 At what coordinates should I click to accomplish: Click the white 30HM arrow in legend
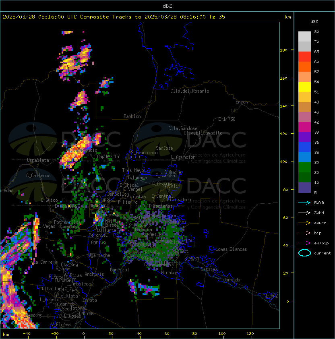tap(304, 213)
